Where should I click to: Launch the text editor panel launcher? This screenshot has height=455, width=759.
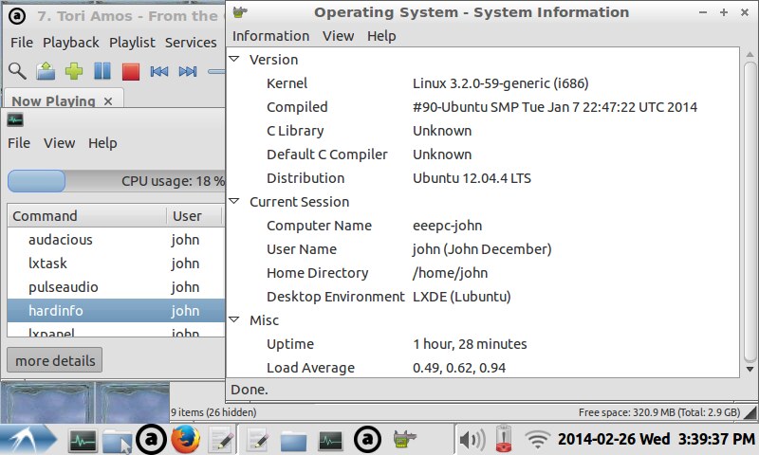coord(220,441)
